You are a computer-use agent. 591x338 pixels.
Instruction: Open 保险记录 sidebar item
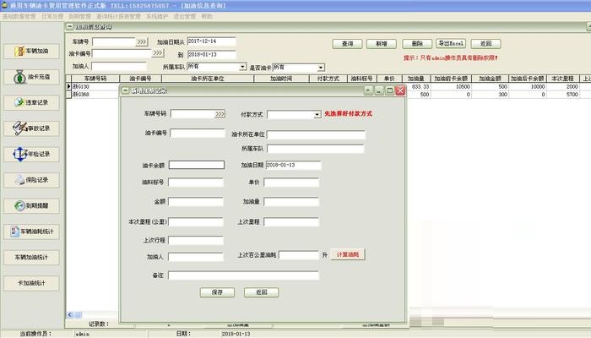[x=32, y=180]
